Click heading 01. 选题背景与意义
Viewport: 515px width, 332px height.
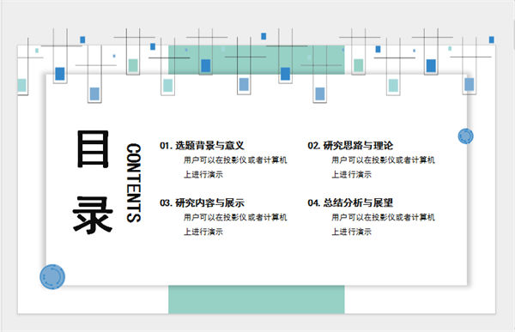[202, 145]
